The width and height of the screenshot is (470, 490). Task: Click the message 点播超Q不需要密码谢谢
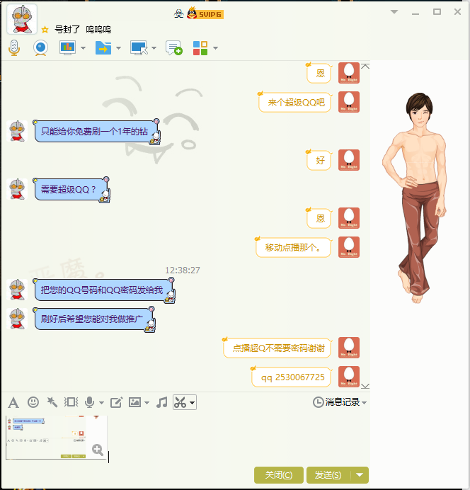[277, 348]
